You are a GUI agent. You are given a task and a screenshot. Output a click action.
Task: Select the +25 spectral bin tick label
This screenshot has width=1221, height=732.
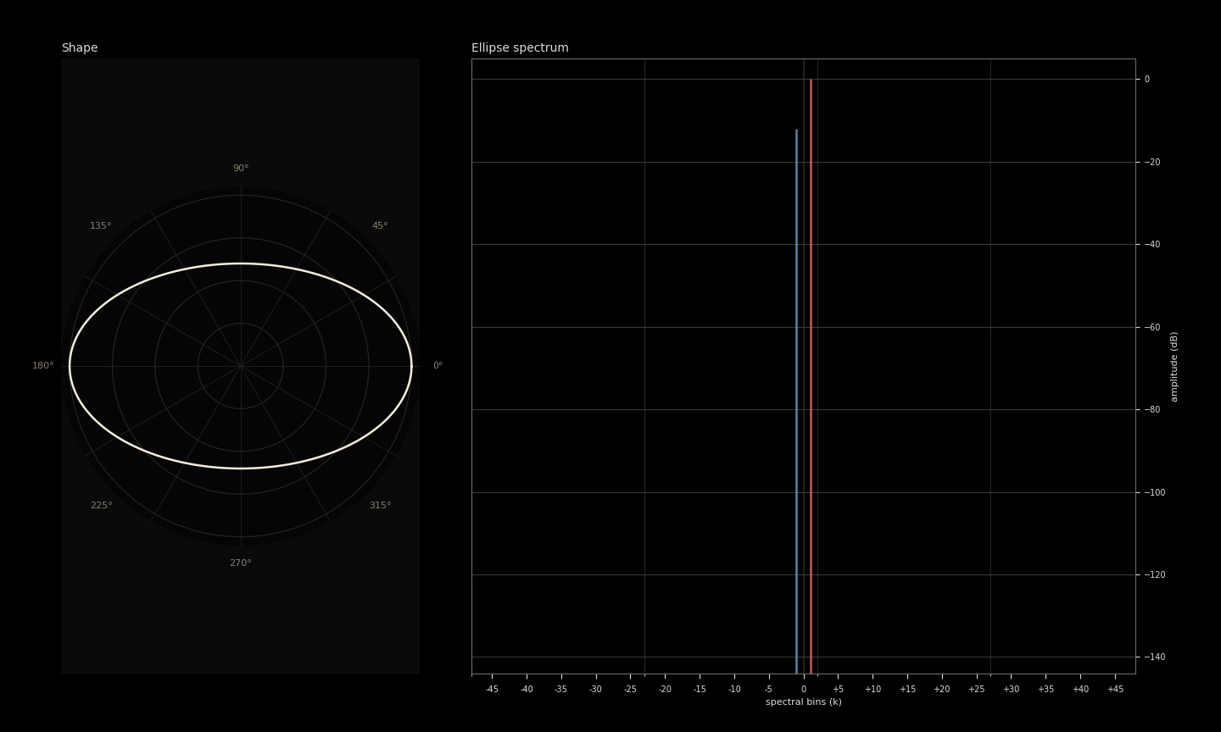(977, 690)
